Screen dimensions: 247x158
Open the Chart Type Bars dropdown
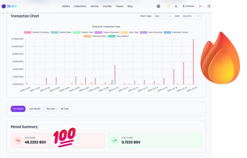coord(163,16)
